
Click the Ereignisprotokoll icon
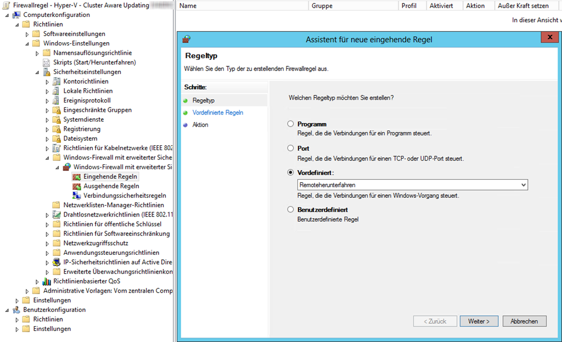coord(57,100)
